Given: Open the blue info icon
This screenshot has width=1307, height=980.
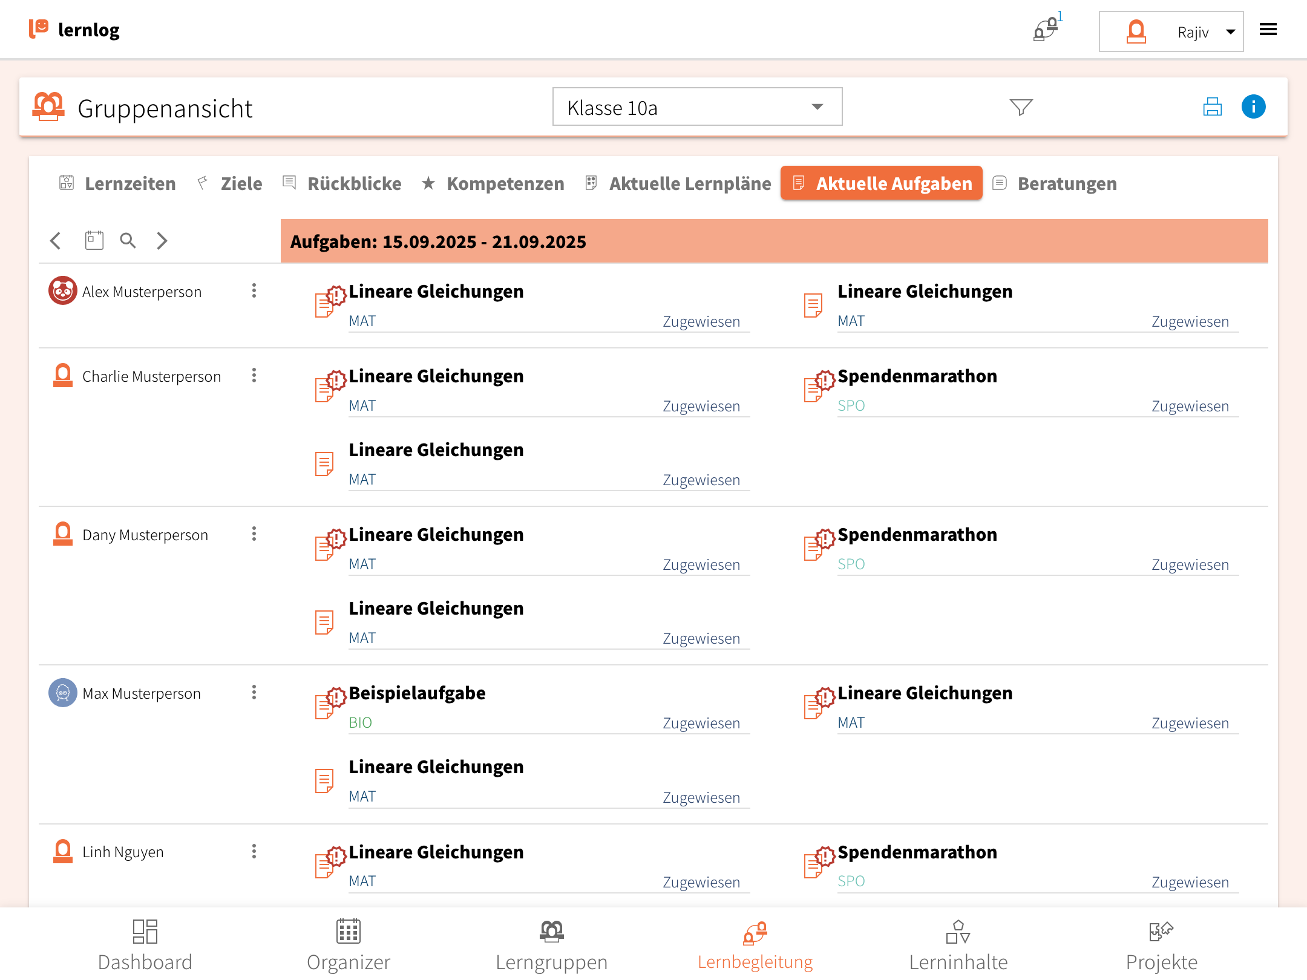Looking at the screenshot, I should coord(1253,107).
